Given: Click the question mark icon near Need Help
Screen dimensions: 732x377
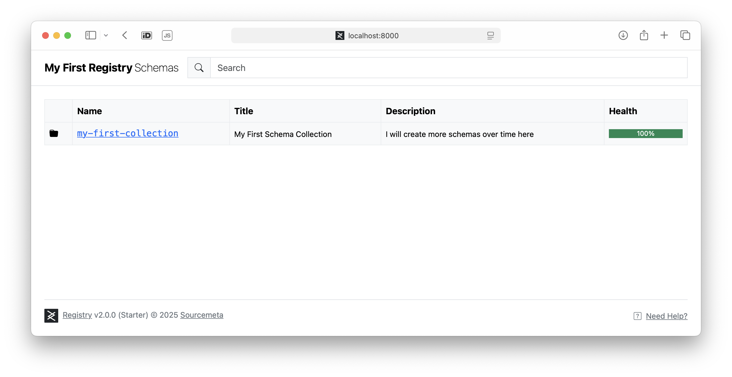Looking at the screenshot, I should coord(637,316).
